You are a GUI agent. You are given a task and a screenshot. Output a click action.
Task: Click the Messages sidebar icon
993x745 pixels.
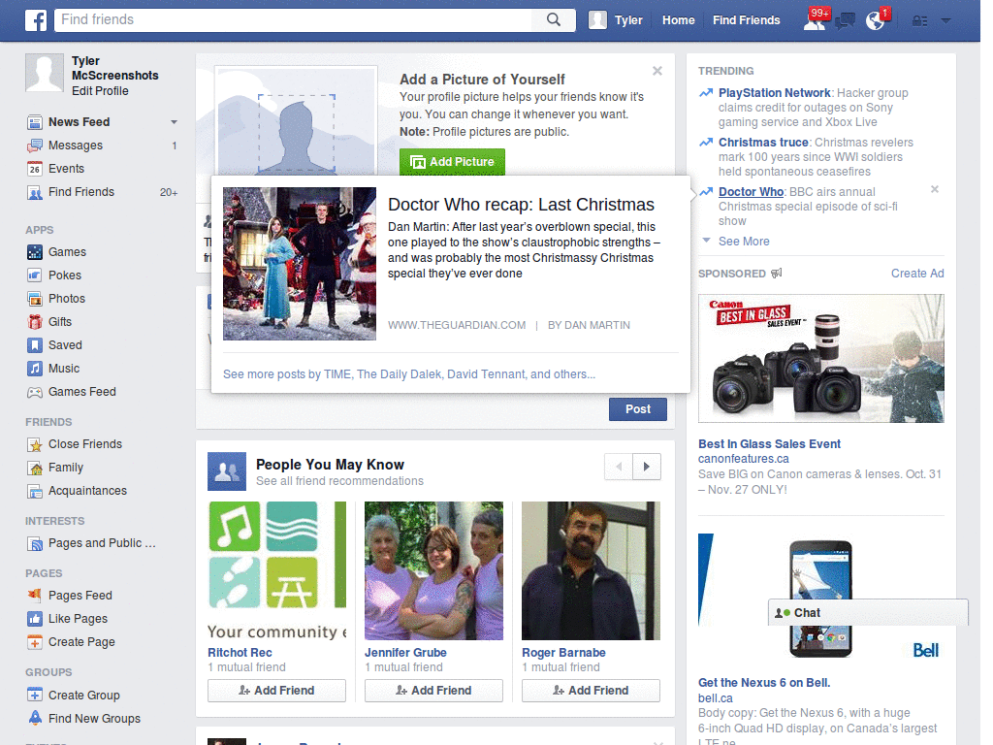tap(35, 146)
